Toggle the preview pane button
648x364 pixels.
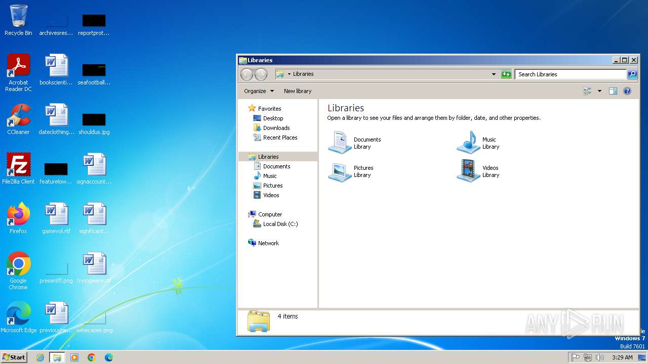[613, 91]
